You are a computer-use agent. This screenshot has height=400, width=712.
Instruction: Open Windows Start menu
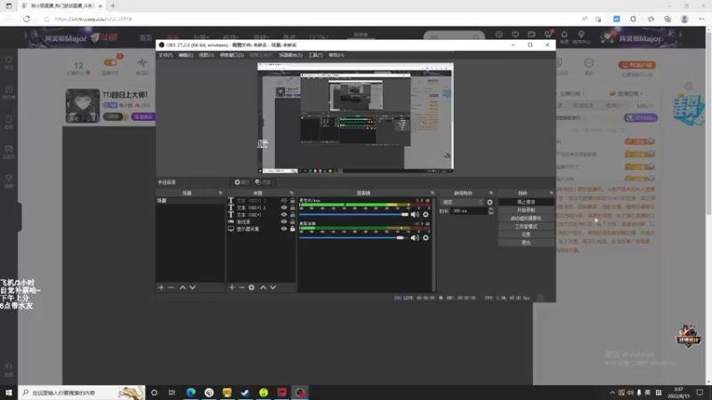9,392
